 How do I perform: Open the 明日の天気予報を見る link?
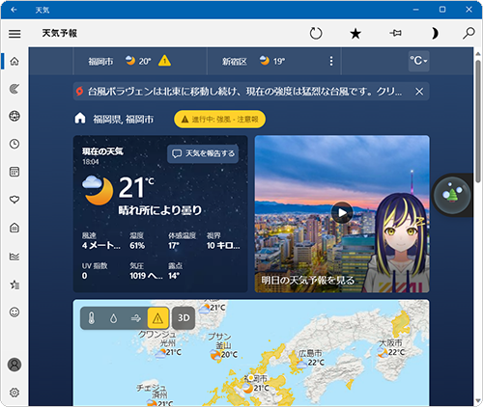[308, 281]
